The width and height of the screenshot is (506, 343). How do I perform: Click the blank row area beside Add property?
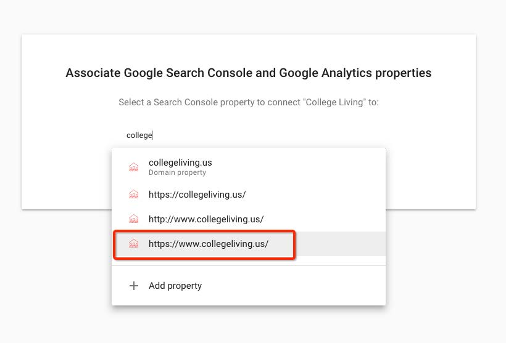click(x=294, y=286)
